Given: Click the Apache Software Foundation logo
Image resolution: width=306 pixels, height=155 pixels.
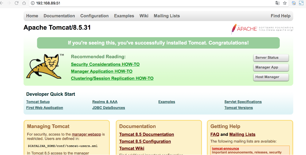Looking at the screenshot, I should coord(262,29).
